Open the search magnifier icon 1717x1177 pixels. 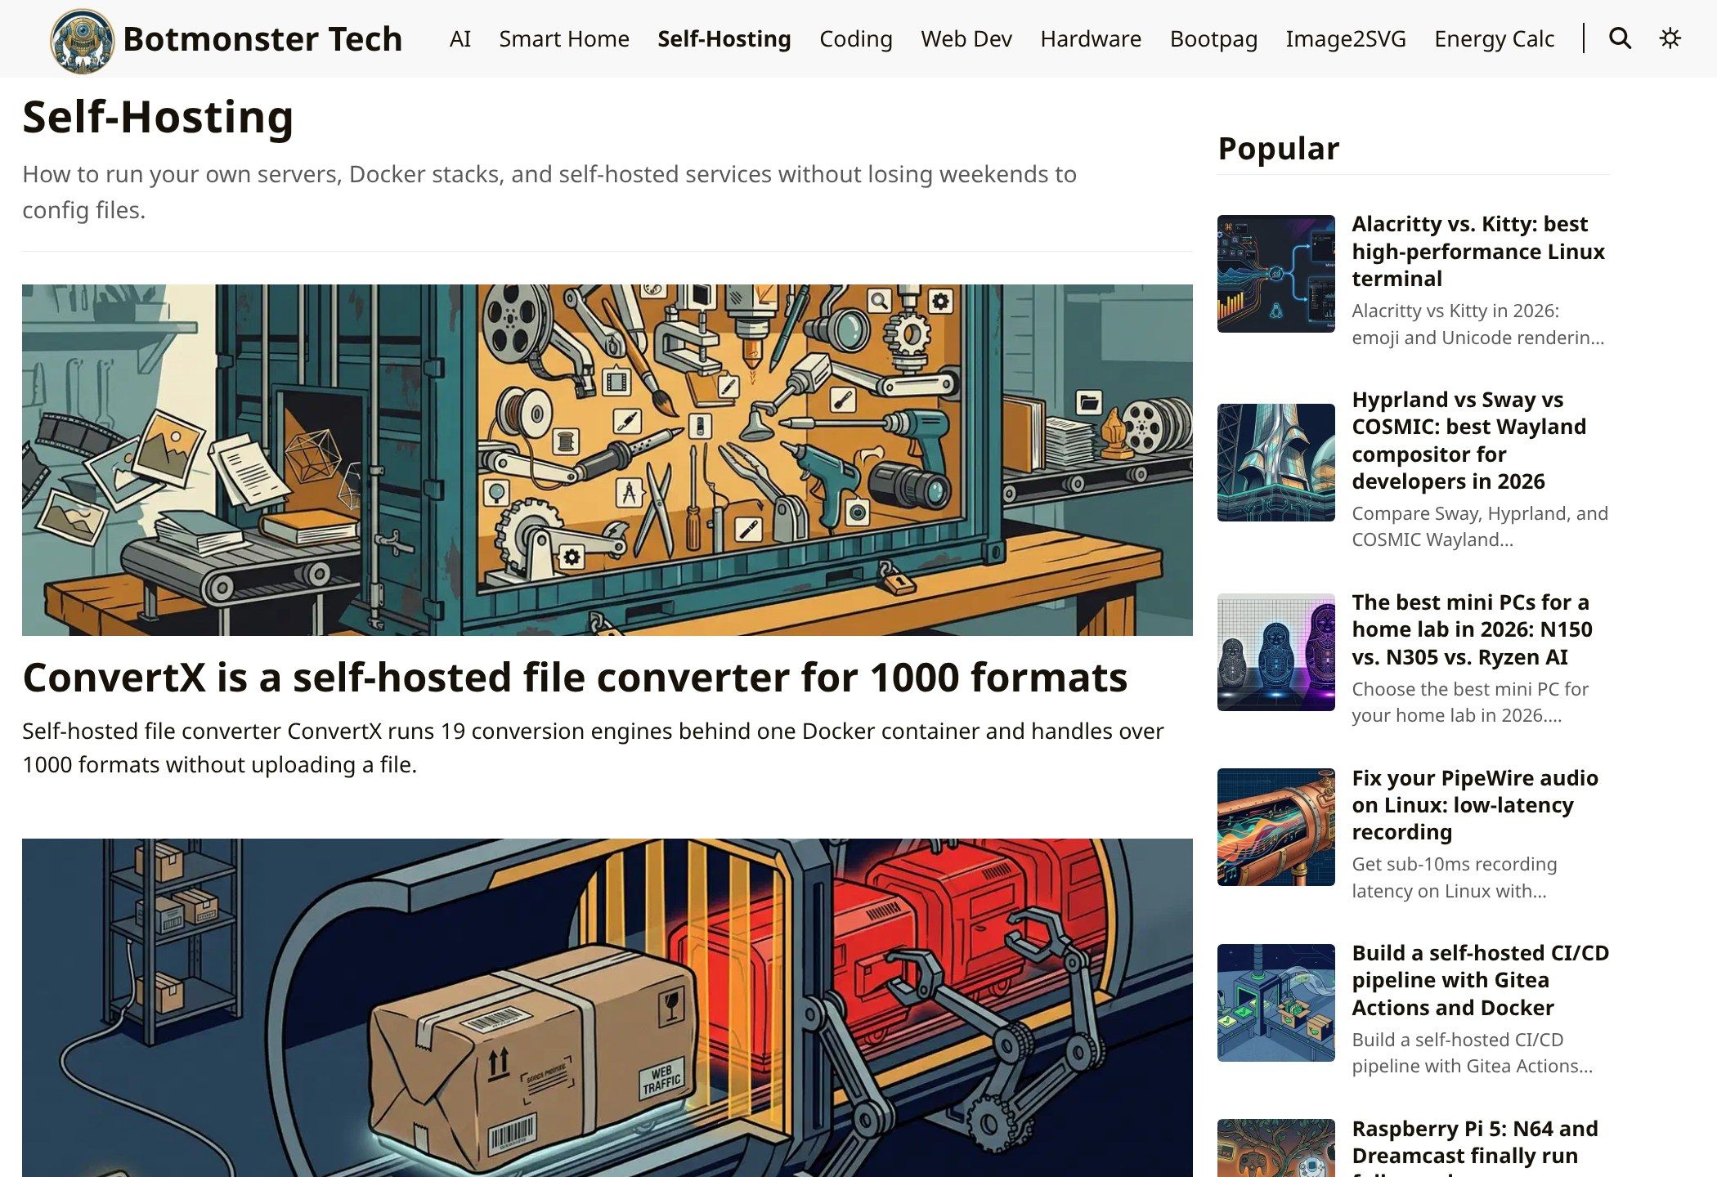pyautogui.click(x=1620, y=38)
